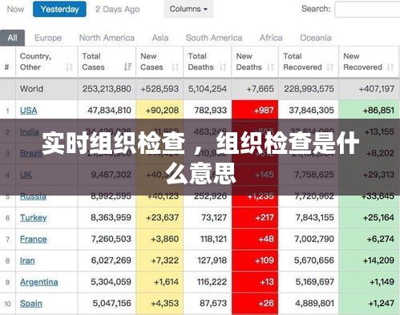Select the All regions tab

(12, 38)
